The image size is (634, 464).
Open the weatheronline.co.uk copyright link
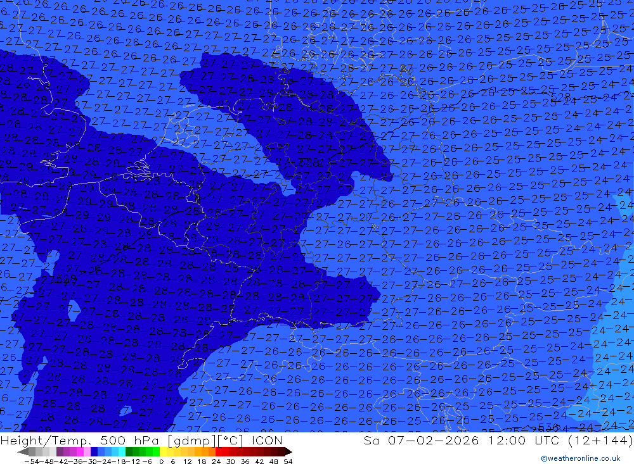coord(580,458)
